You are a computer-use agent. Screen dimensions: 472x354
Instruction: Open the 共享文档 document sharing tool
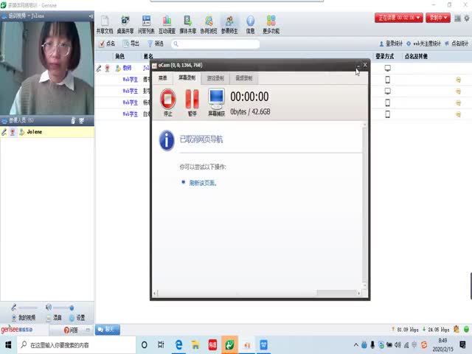(105, 24)
